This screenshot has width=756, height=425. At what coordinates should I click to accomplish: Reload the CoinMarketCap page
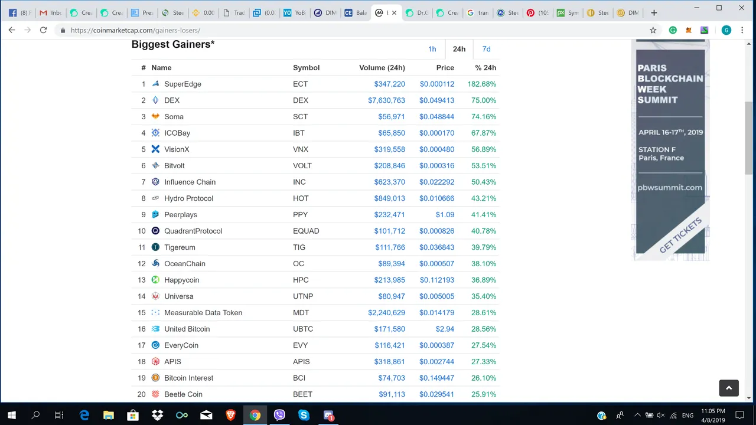[43, 30]
